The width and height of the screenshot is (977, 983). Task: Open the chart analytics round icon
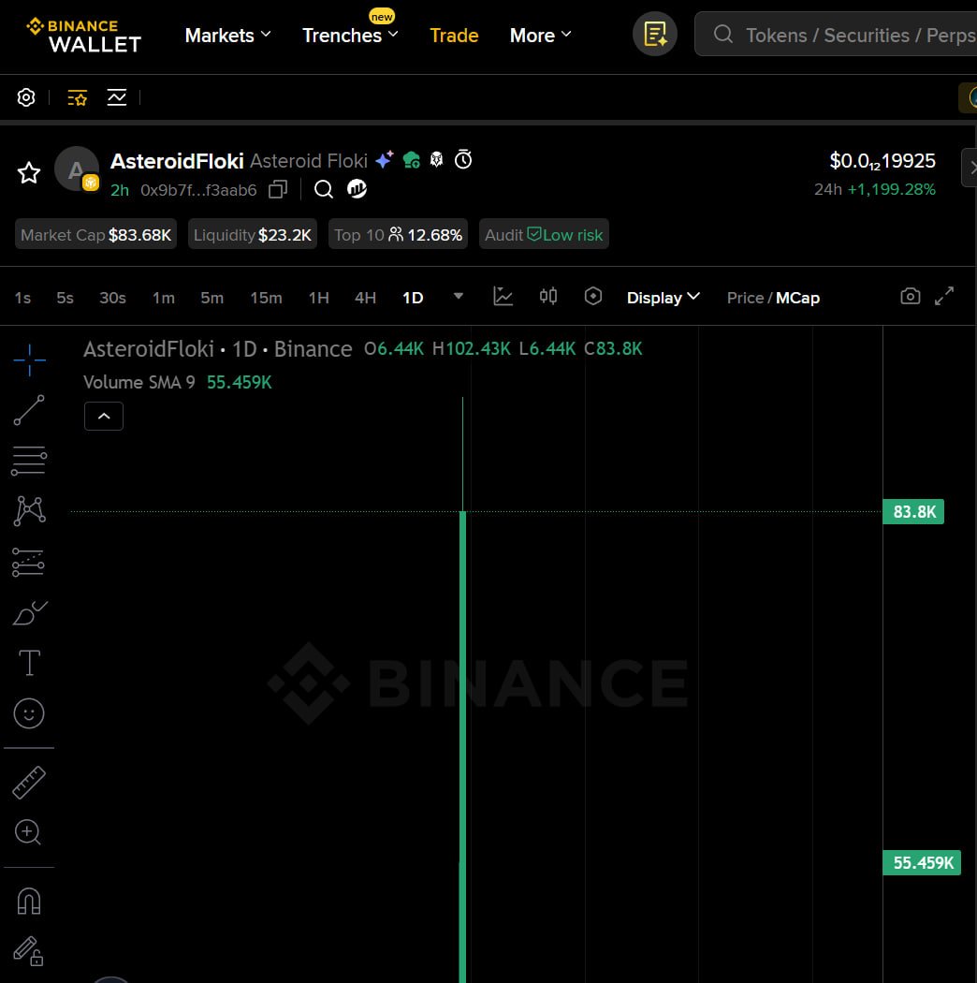[357, 189]
